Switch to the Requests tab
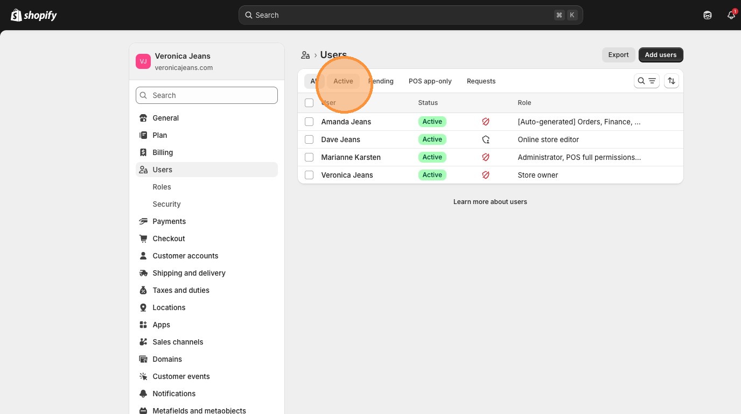Screen dimensions: 741x414 click(x=481, y=81)
